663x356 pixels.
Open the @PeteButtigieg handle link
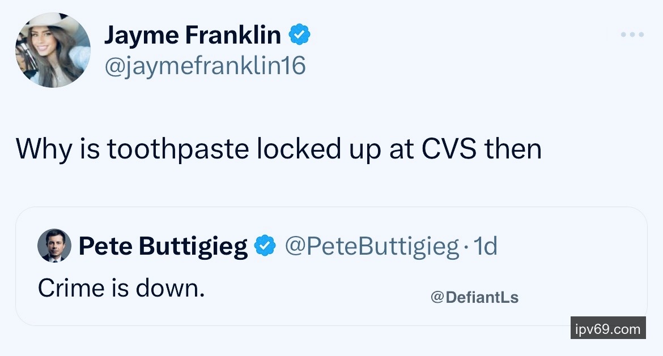371,246
